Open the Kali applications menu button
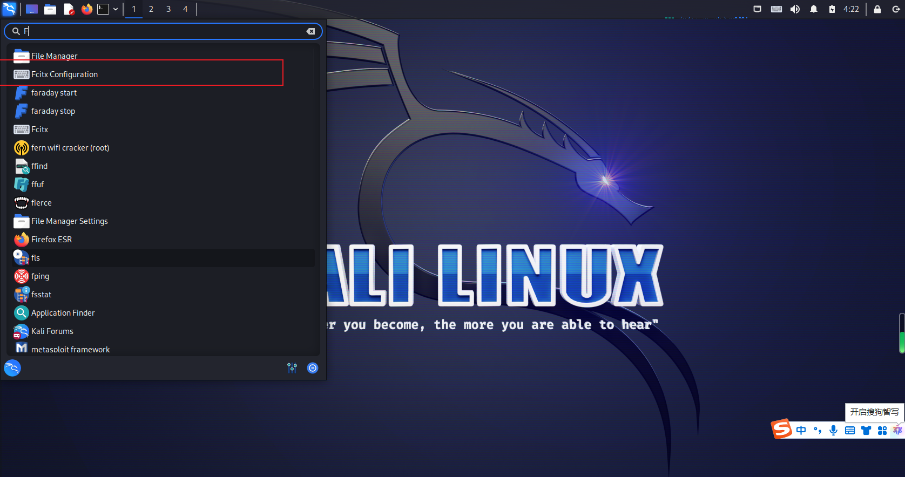The height and width of the screenshot is (477, 905). click(9, 9)
